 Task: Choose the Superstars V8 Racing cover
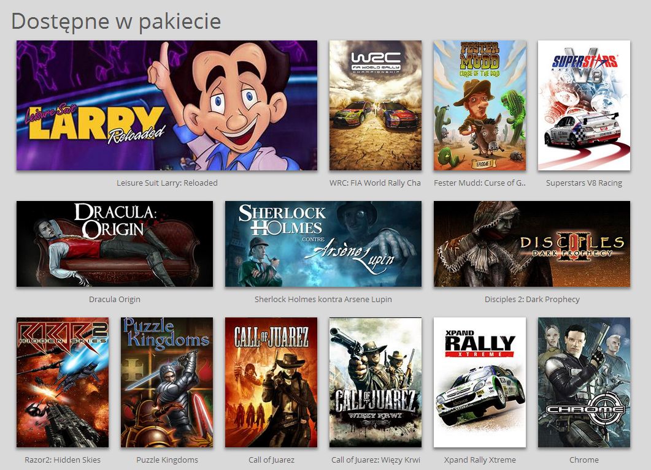[584, 105]
